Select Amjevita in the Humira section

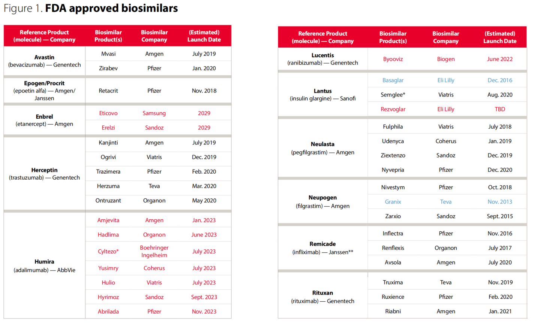pos(108,220)
